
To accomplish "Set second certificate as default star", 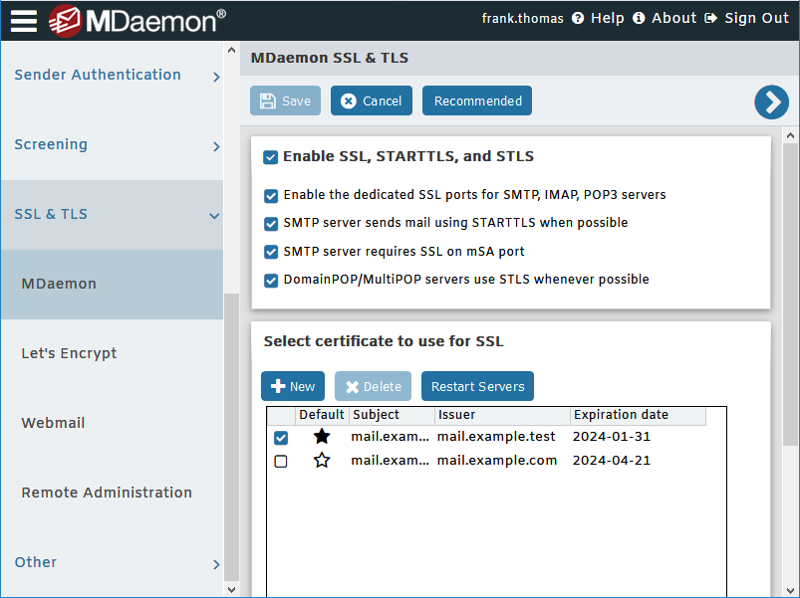I will (x=322, y=461).
